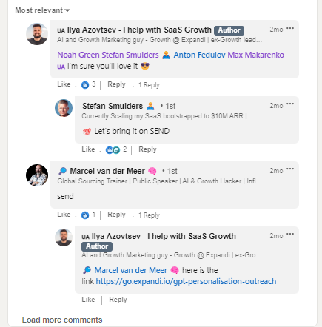Open Stefan Smulders' profile photo
This screenshot has width=322, height=327.
point(64,108)
